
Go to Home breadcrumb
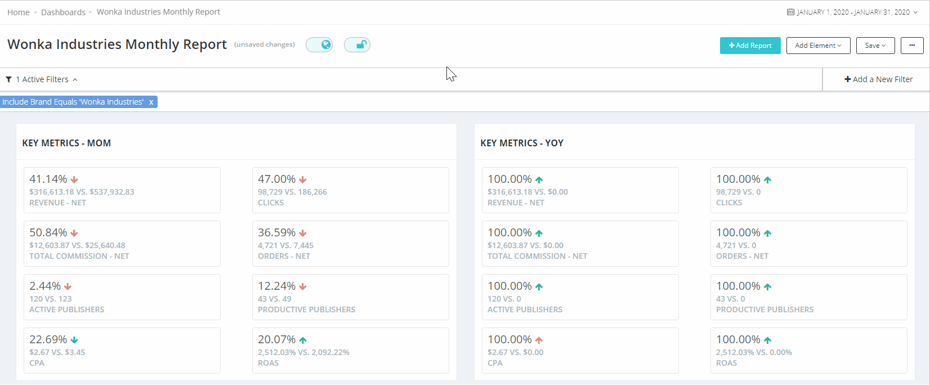19,12
